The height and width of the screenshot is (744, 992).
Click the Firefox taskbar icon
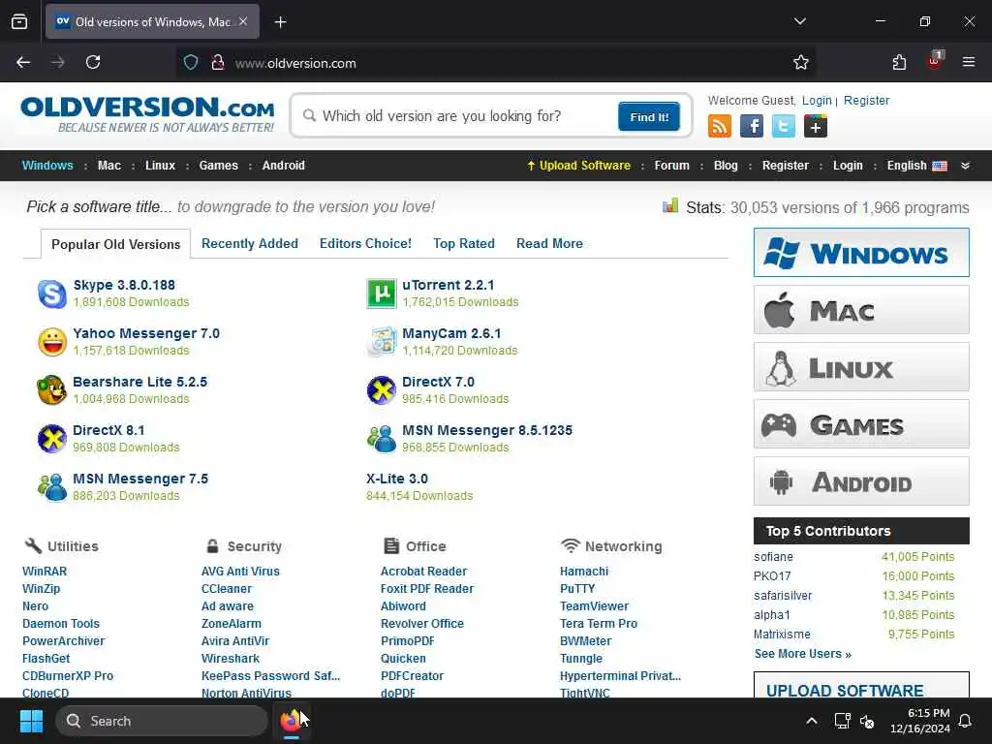point(291,721)
